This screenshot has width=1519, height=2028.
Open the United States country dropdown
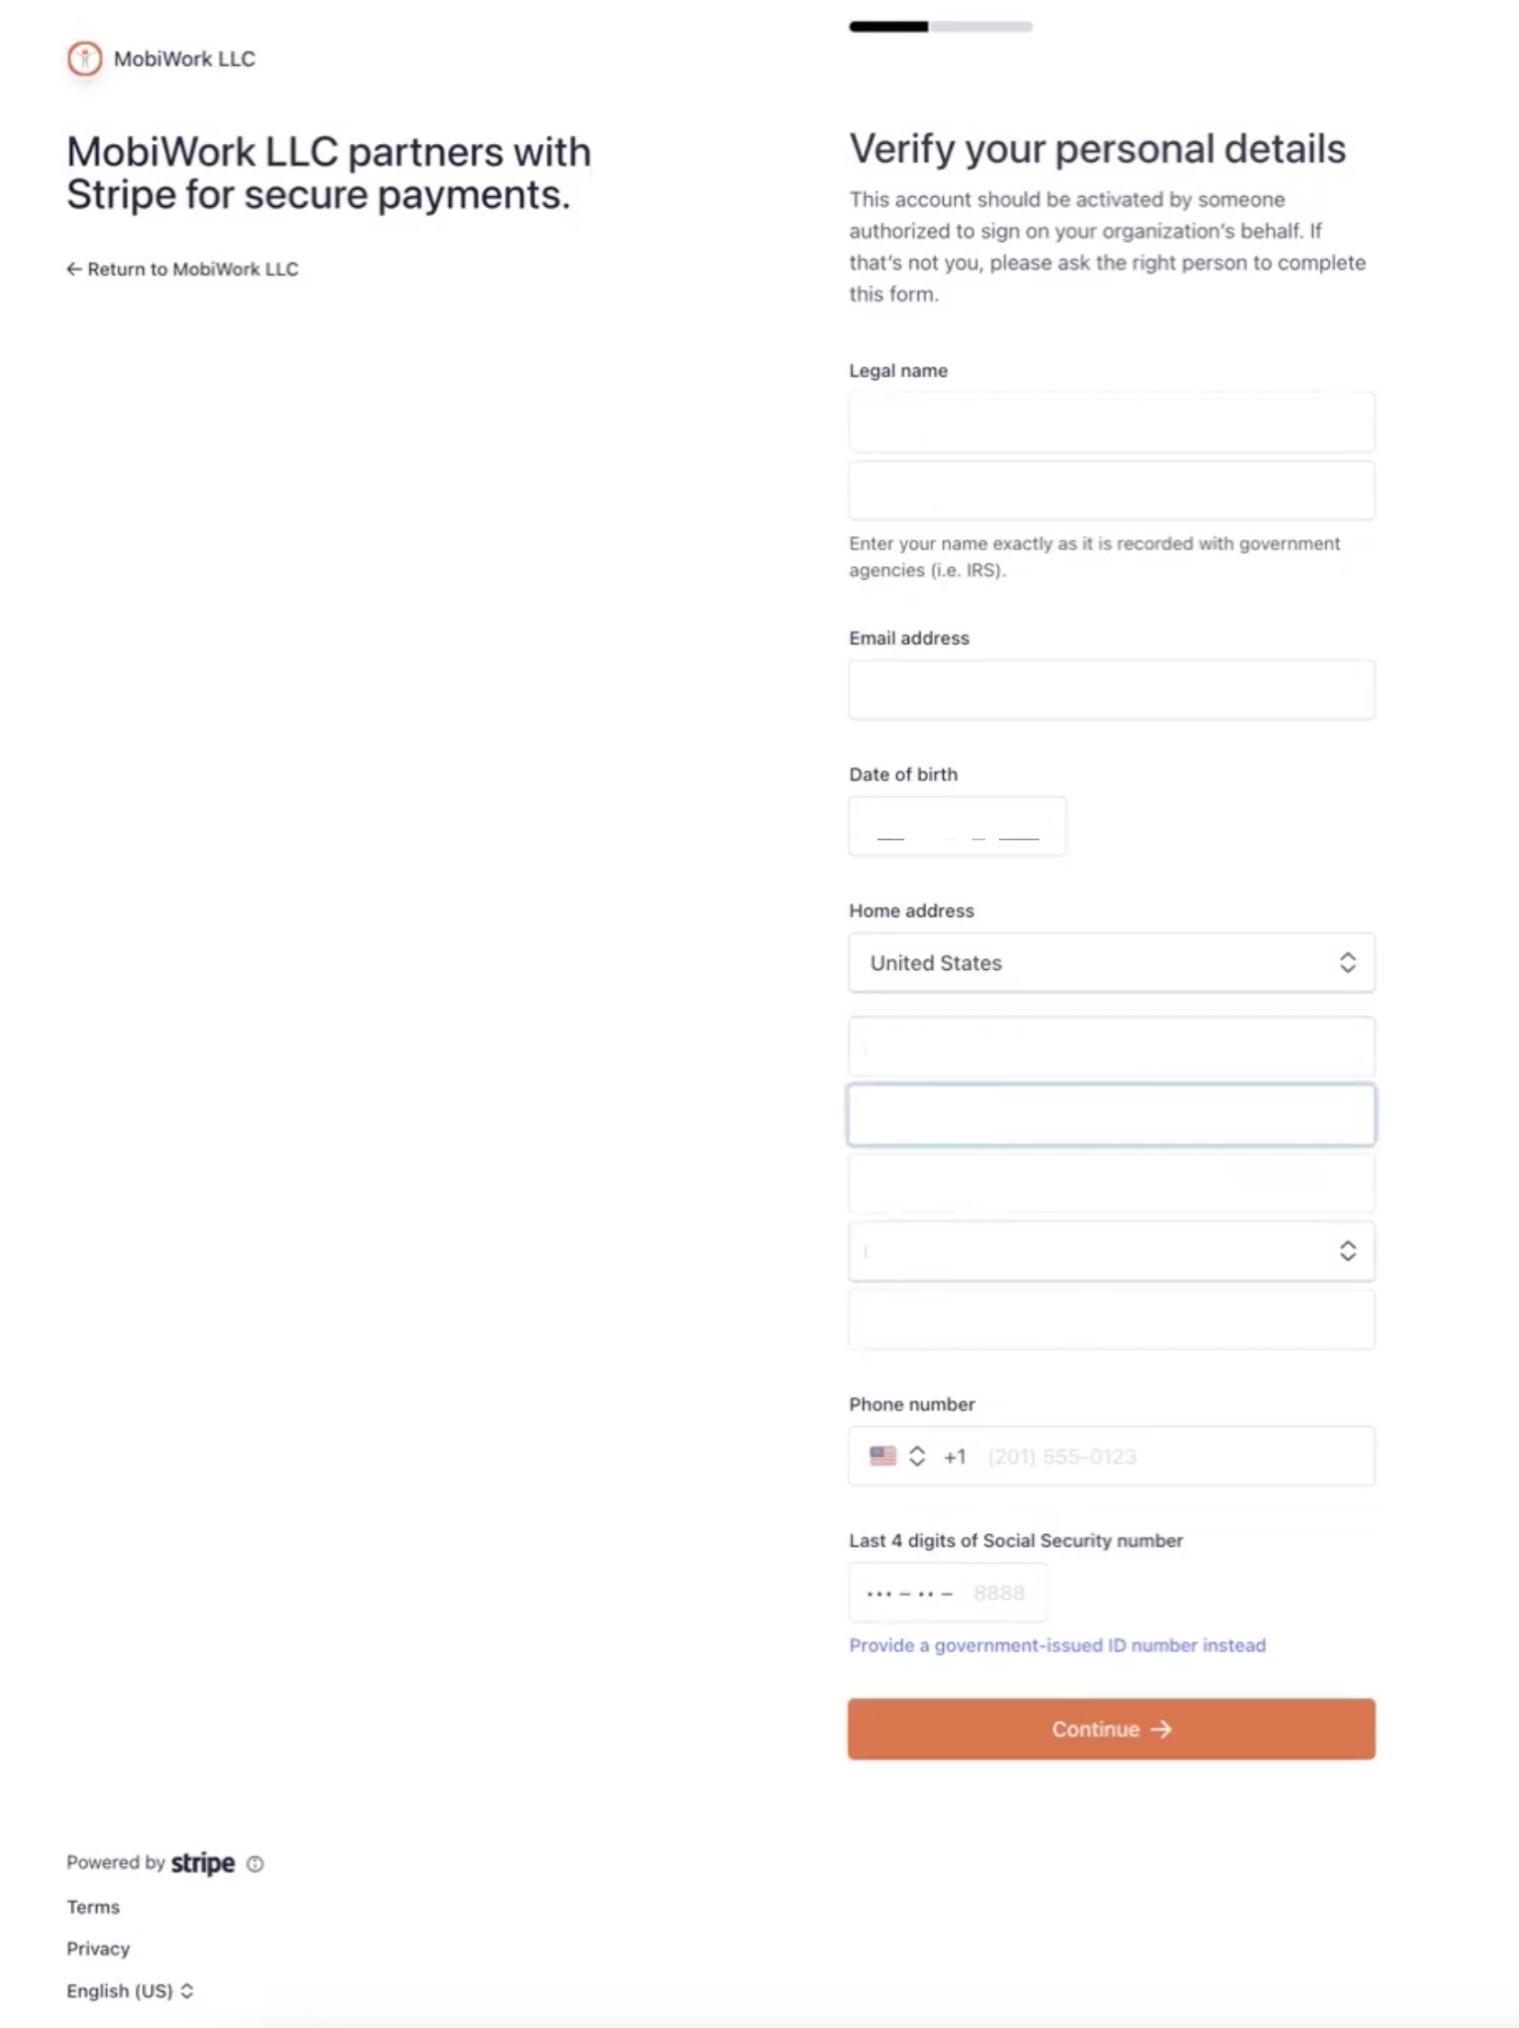[x=1110, y=963]
